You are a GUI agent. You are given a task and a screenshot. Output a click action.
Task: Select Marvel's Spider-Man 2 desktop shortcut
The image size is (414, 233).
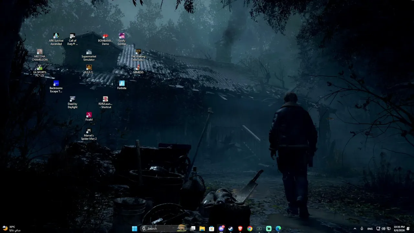pos(89,134)
